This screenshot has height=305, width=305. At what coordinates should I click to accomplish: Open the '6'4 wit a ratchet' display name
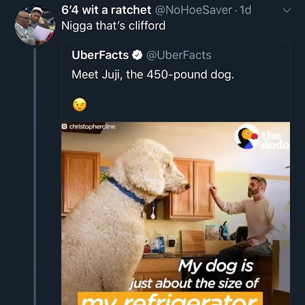coord(106,10)
